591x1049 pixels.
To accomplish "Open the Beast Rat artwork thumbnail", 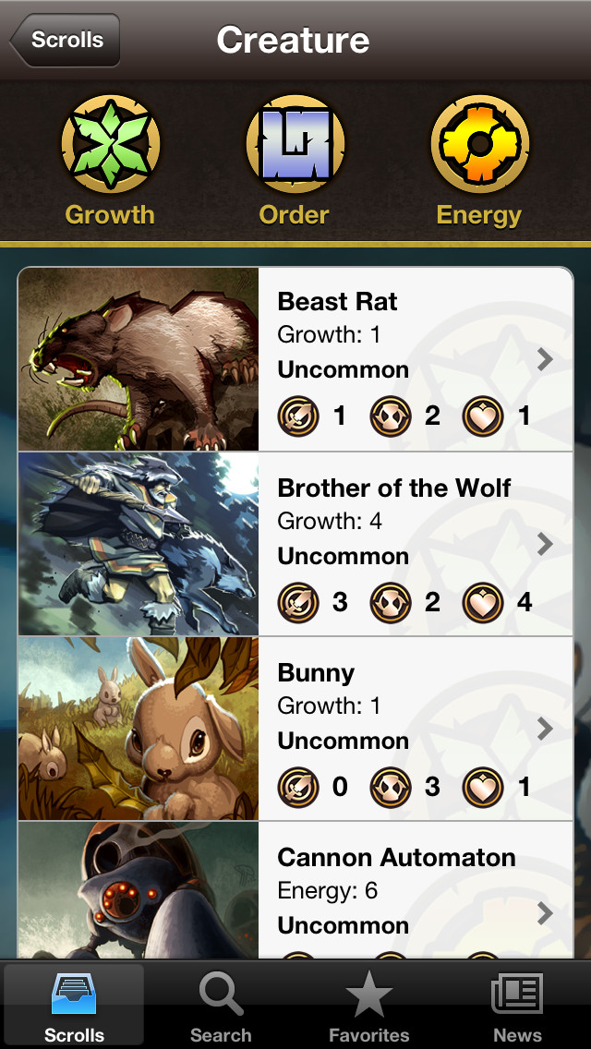I will pos(139,359).
